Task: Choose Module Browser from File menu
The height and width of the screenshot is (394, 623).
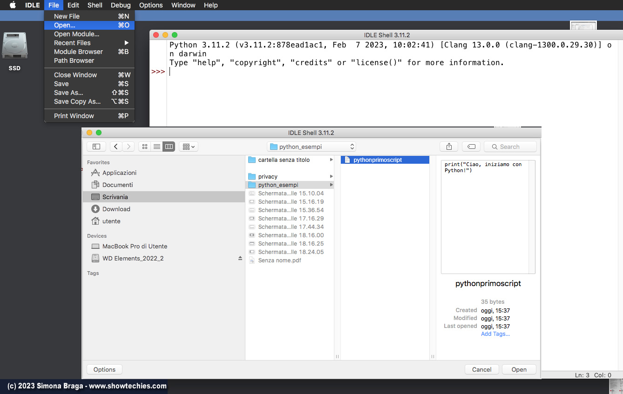Action: click(x=89, y=52)
